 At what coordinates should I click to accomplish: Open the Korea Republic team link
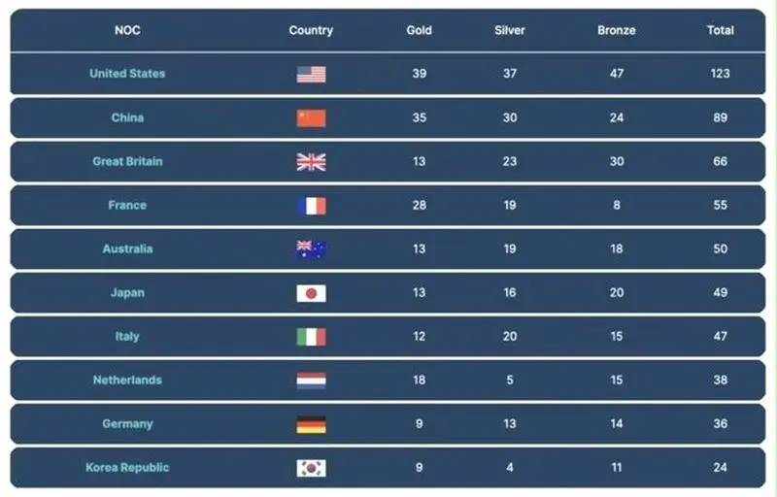pos(127,467)
